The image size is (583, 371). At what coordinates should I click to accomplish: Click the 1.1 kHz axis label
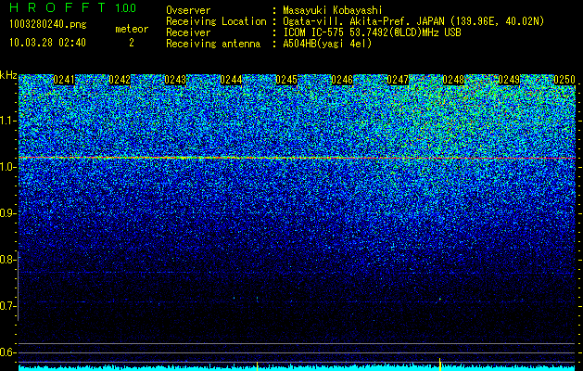point(8,121)
